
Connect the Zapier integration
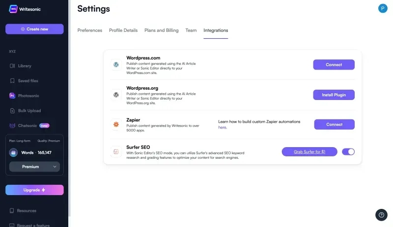click(x=335, y=125)
